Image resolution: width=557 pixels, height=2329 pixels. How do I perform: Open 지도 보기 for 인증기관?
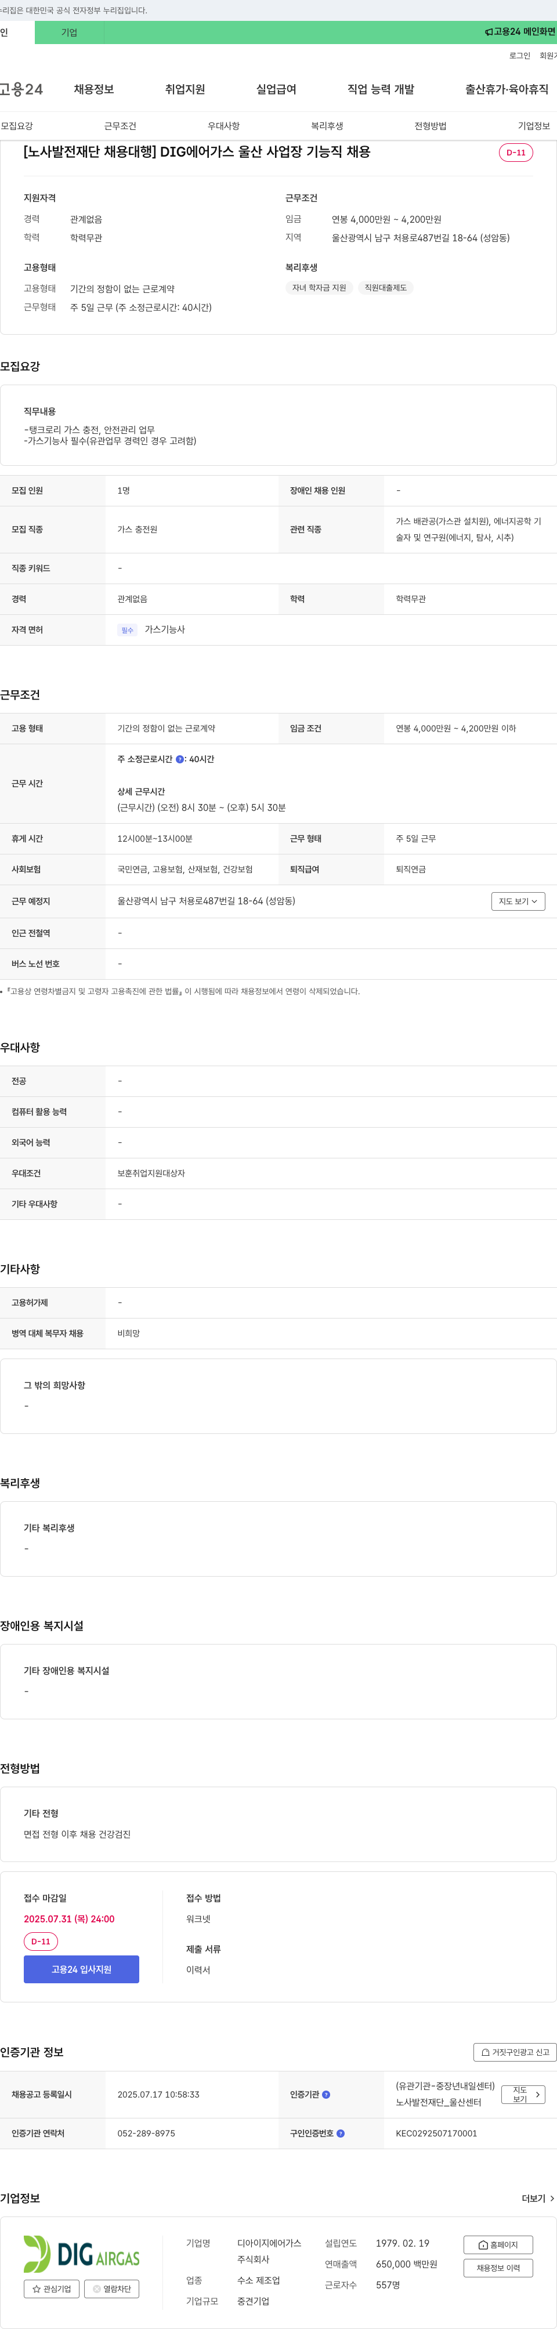click(x=523, y=2095)
